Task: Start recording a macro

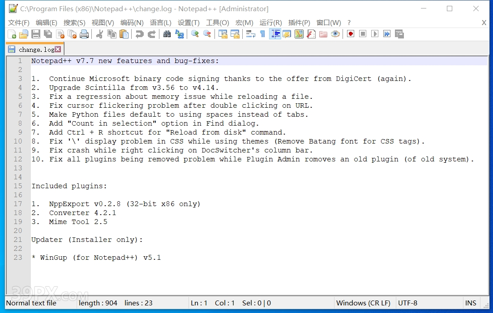Action: pyautogui.click(x=351, y=34)
